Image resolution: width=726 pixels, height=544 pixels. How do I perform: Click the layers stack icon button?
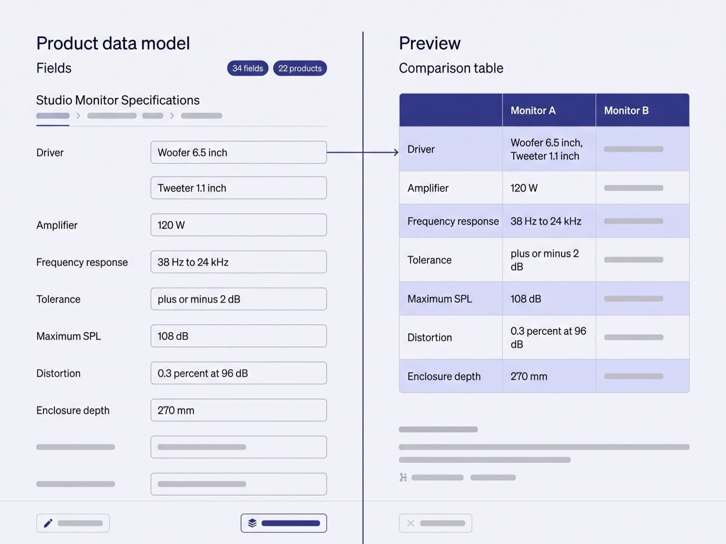coord(284,523)
